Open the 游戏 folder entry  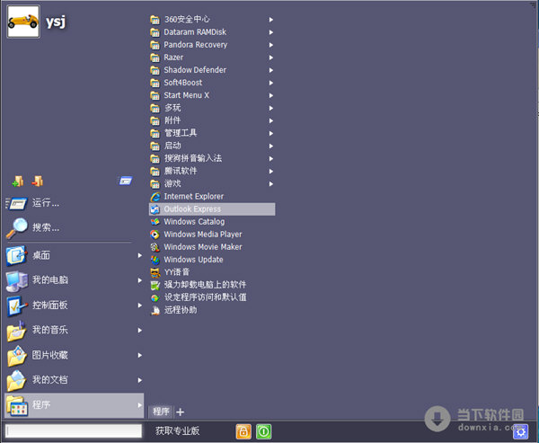coord(212,184)
